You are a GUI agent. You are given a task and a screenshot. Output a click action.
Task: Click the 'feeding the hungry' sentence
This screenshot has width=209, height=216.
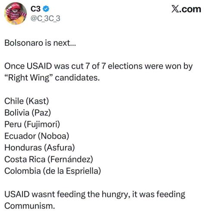tap(95, 194)
